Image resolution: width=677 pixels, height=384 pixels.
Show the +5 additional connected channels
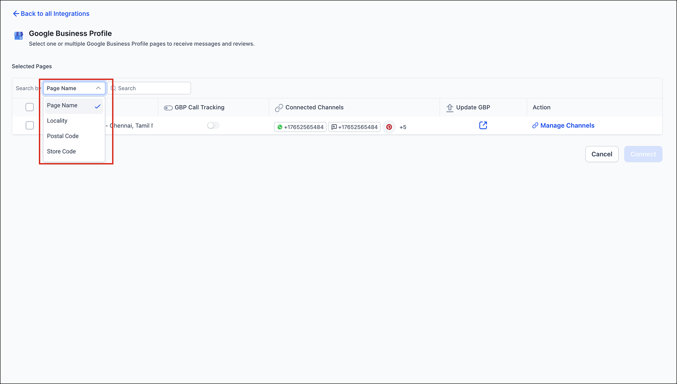[403, 127]
